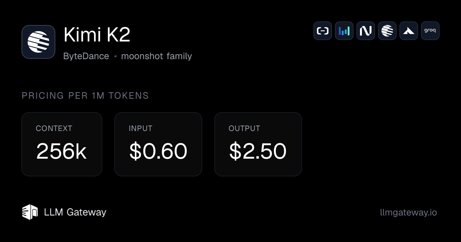This screenshot has height=242, width=461.
Task: Click the LLM Gateway brand name
Action: [x=75, y=212]
